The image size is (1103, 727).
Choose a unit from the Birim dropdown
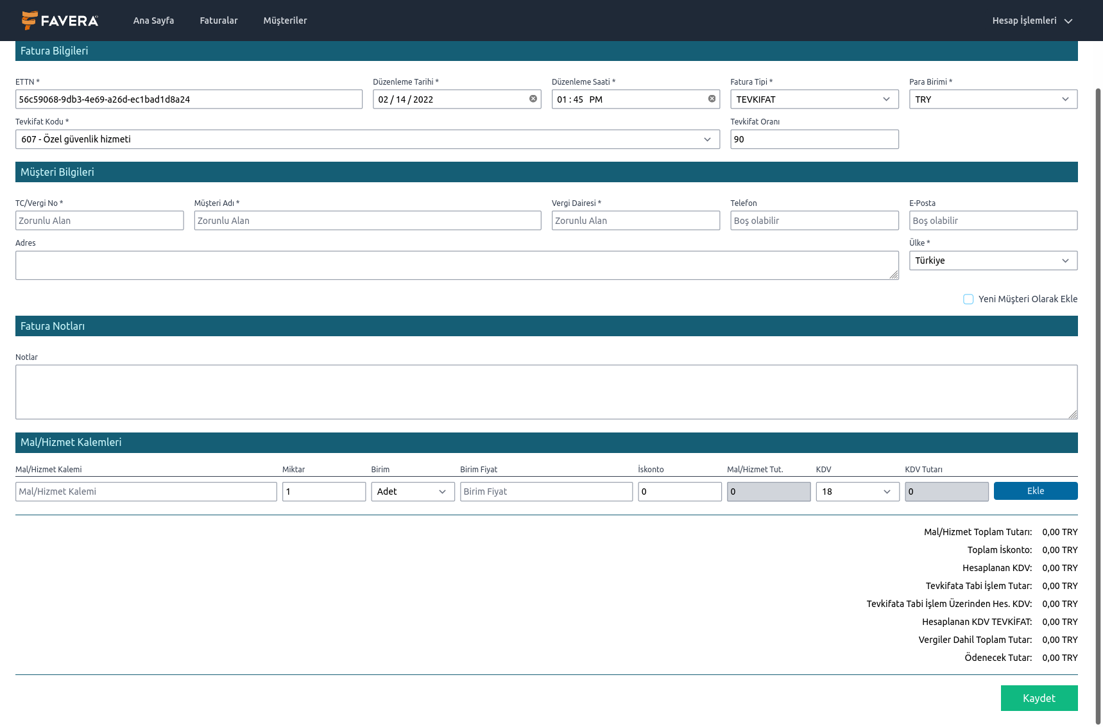pyautogui.click(x=412, y=492)
